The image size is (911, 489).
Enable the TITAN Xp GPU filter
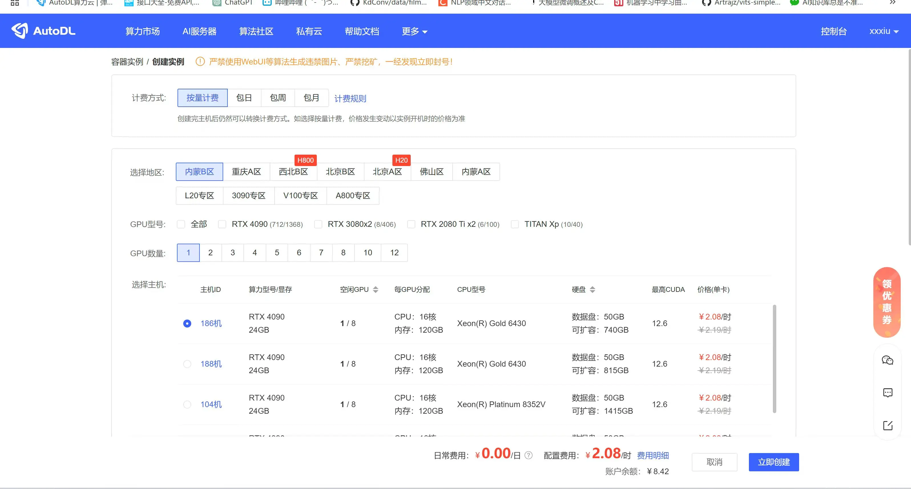515,224
